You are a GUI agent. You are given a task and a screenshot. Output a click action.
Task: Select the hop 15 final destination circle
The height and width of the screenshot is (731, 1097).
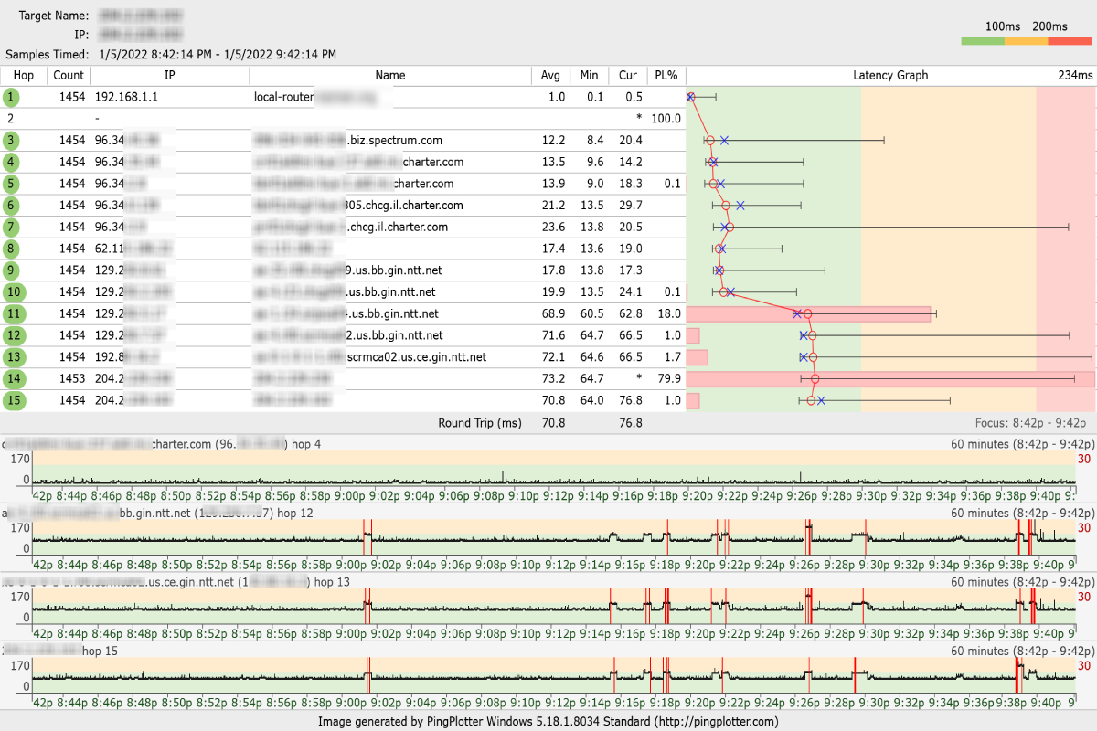coord(11,400)
